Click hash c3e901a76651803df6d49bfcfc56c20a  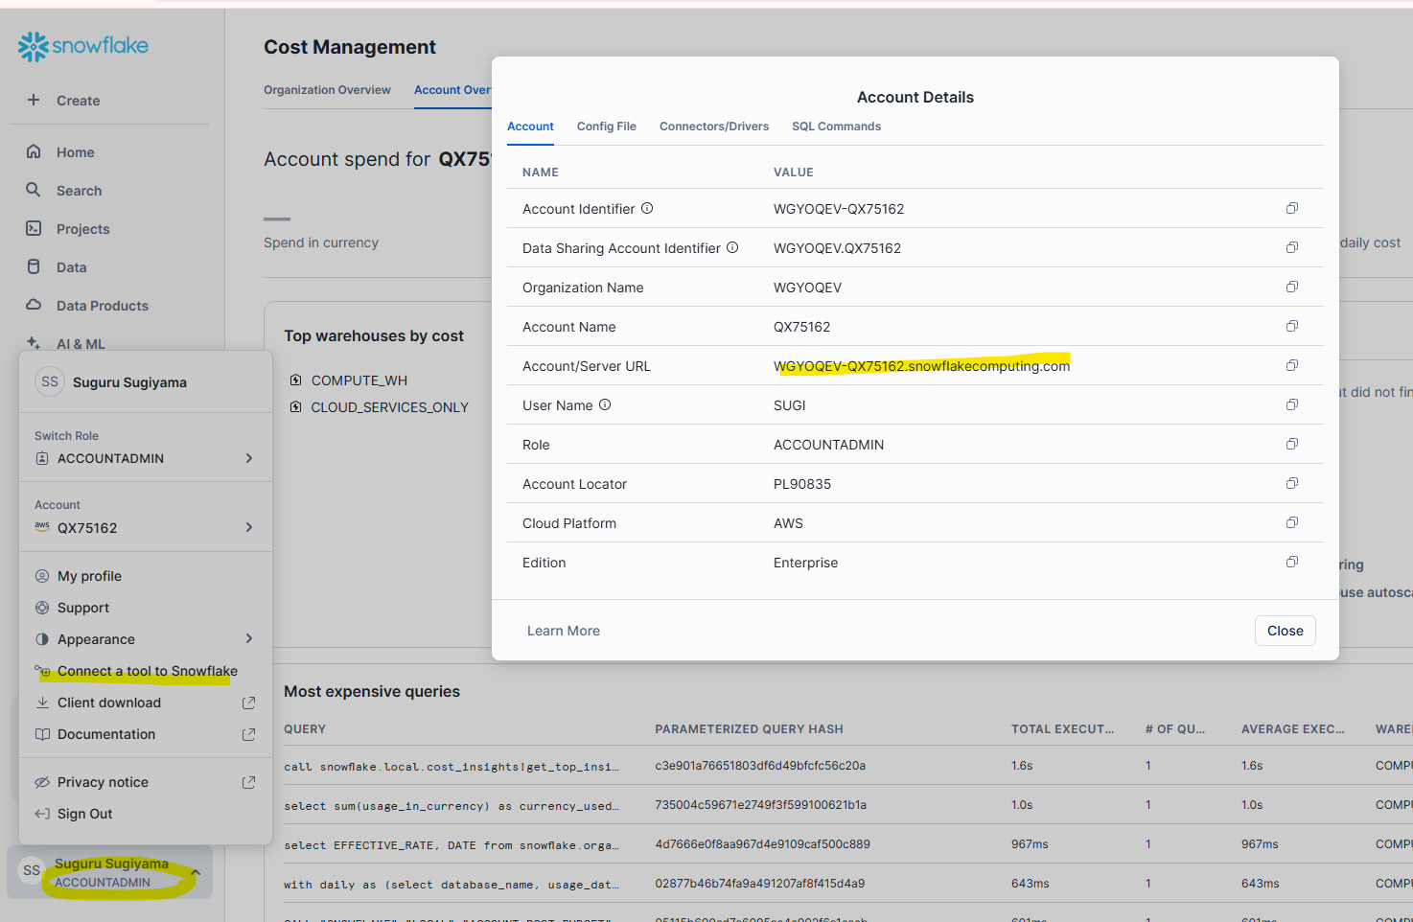click(x=760, y=766)
